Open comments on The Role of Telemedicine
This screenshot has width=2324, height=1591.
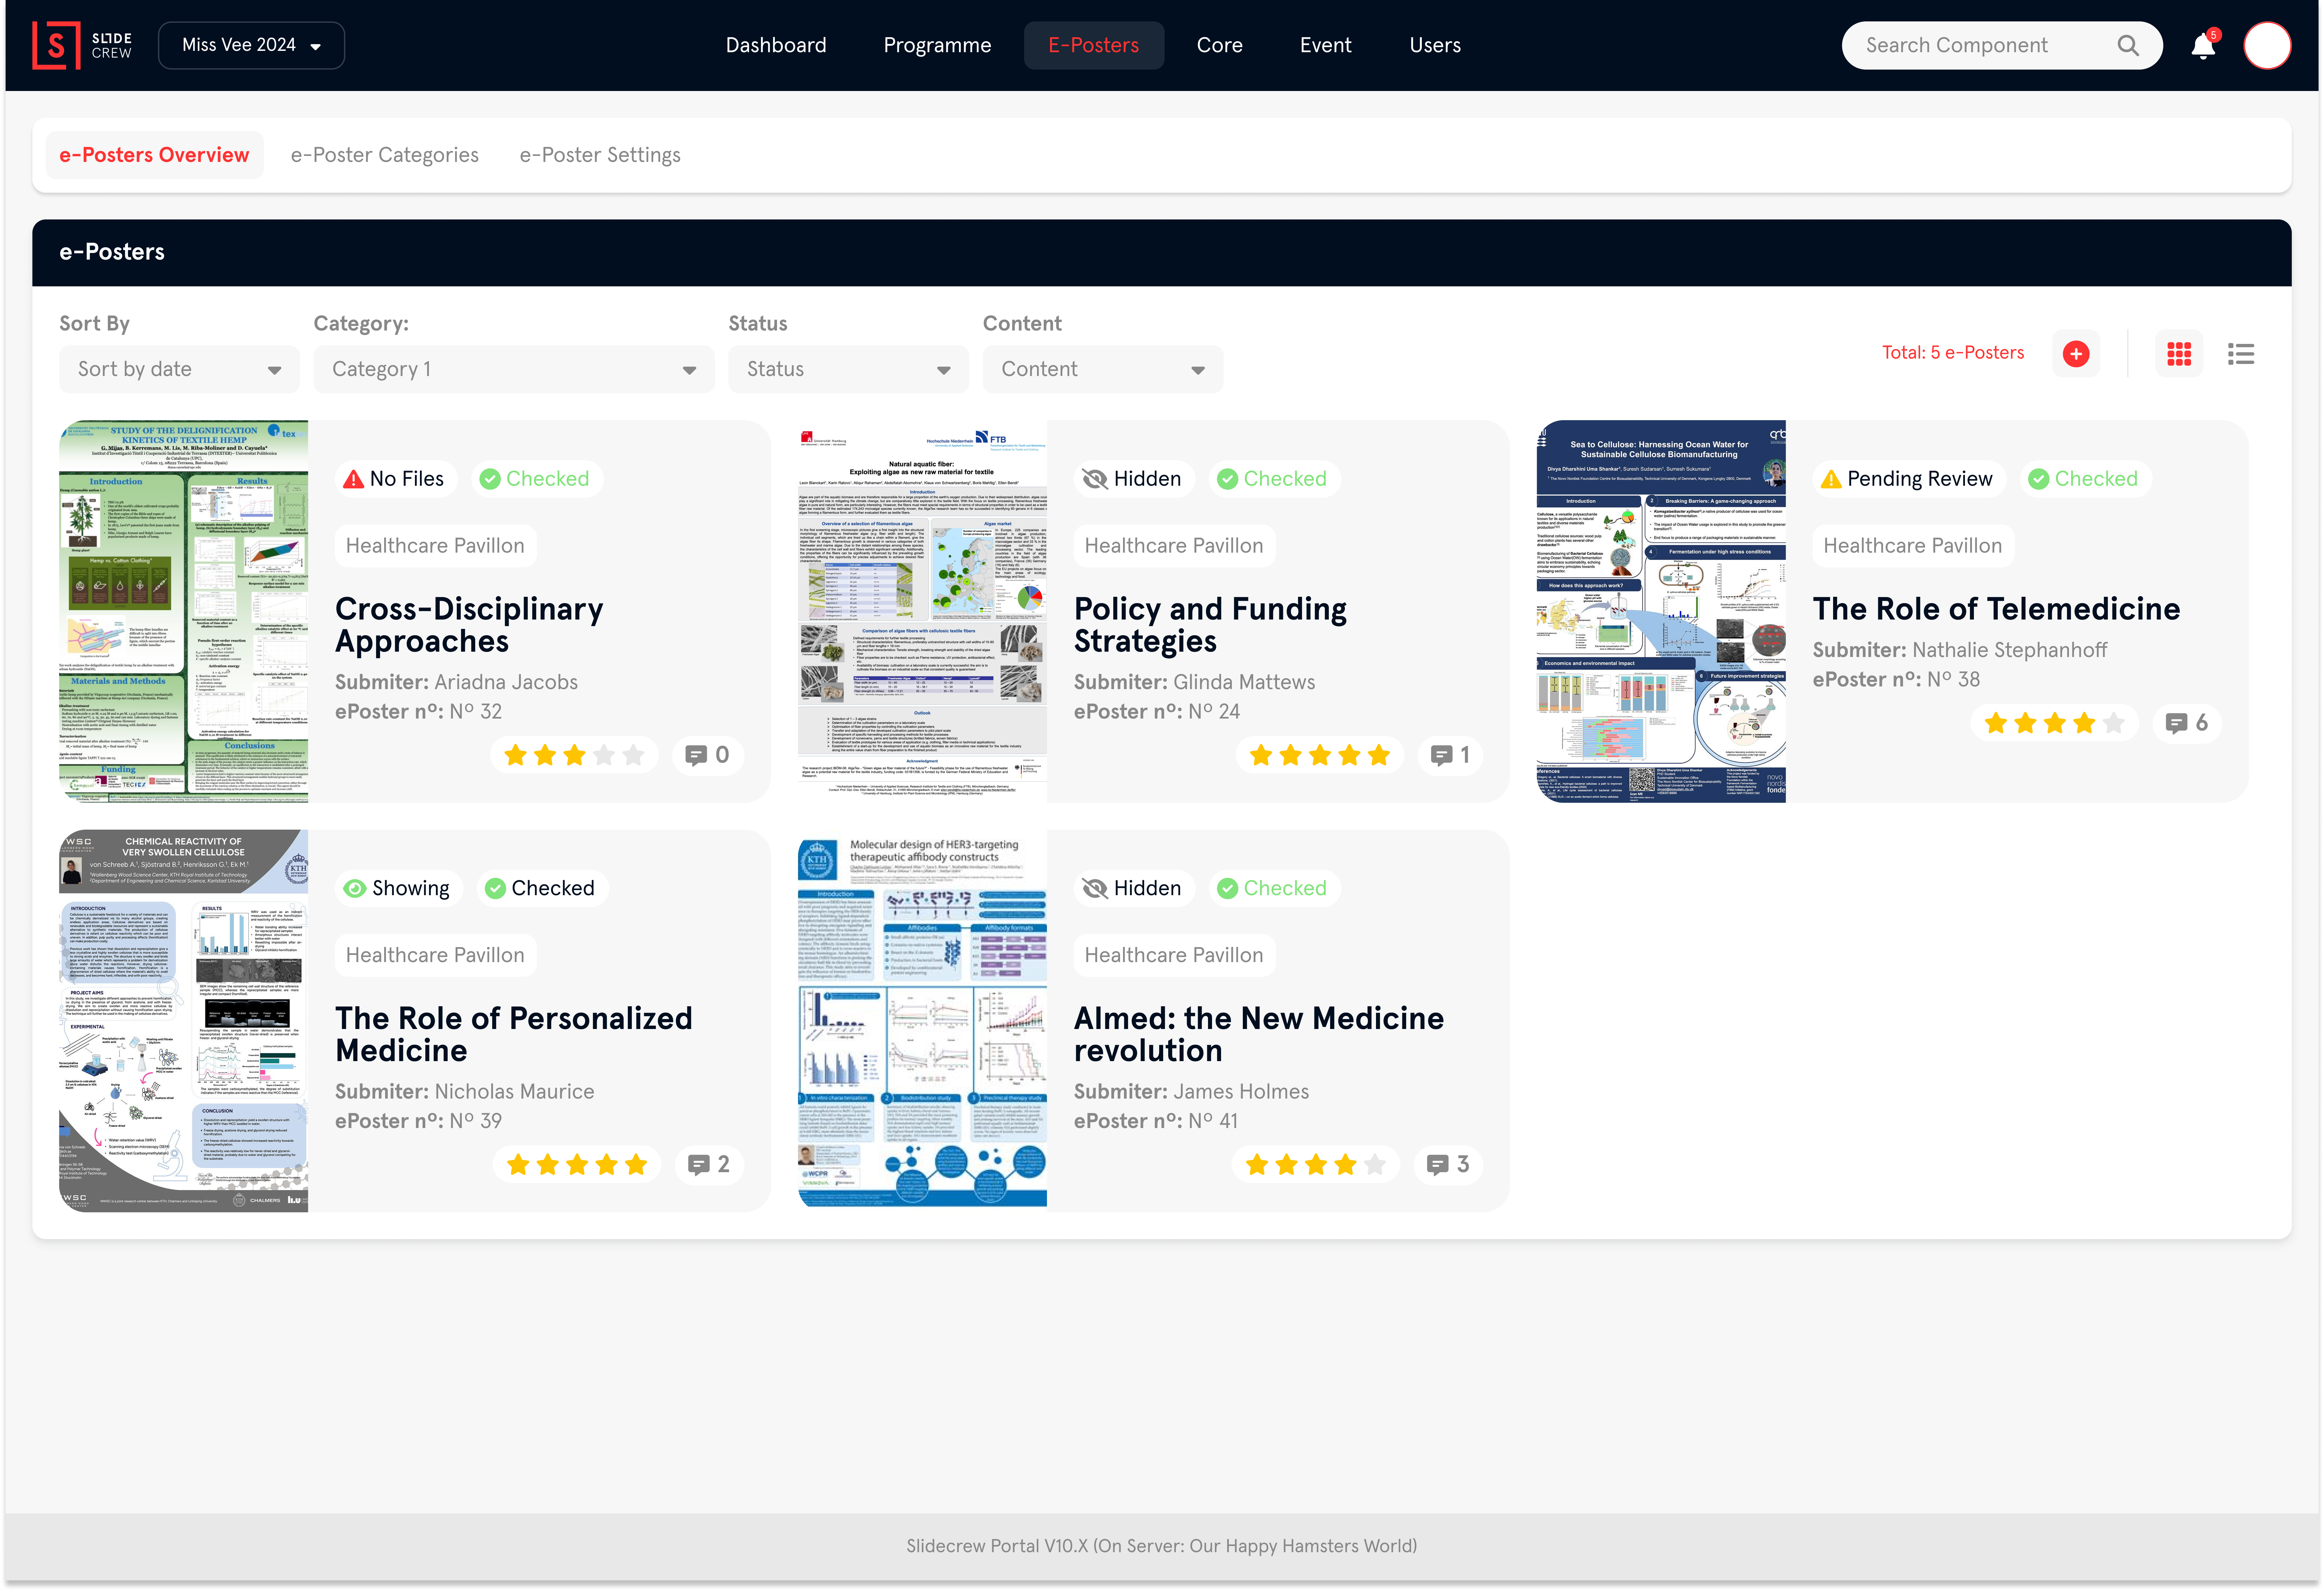coord(2187,723)
